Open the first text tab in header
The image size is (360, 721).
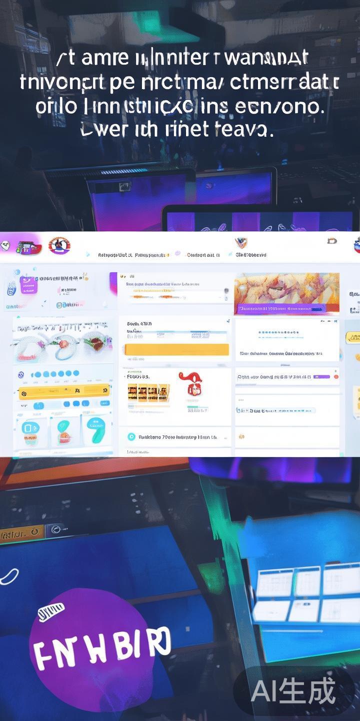click(115, 255)
